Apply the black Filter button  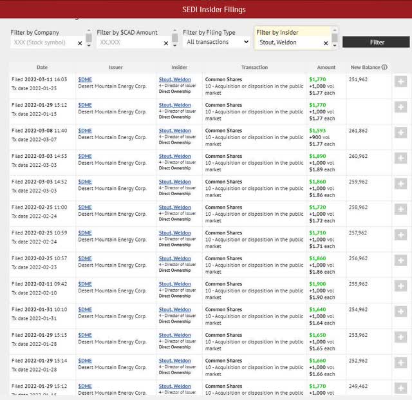pos(376,42)
